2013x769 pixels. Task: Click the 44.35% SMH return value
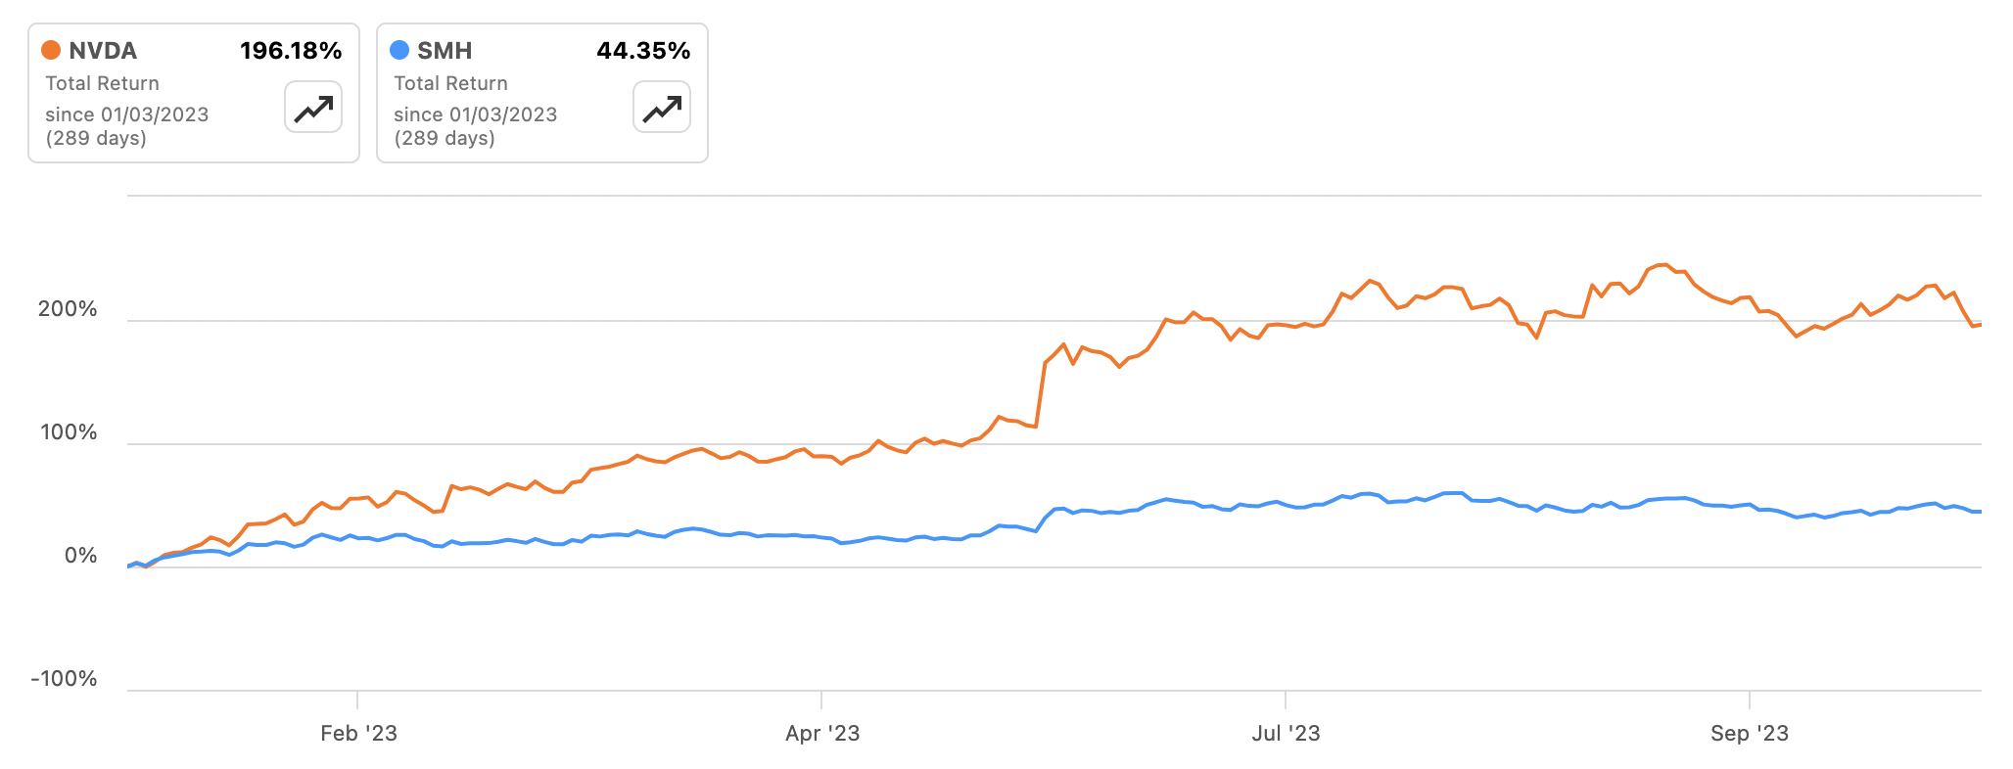(x=643, y=50)
